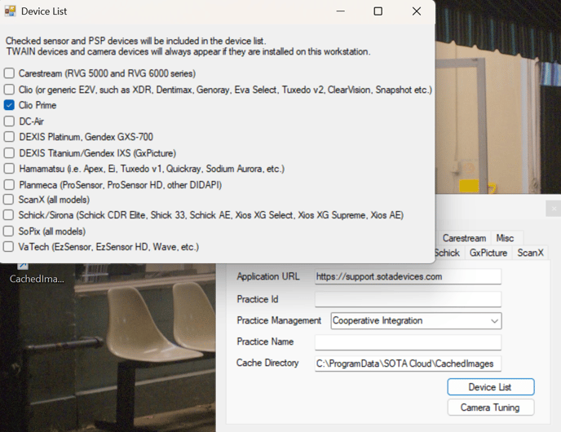Click the Practice Name text box
561x432 pixels.
(408, 342)
